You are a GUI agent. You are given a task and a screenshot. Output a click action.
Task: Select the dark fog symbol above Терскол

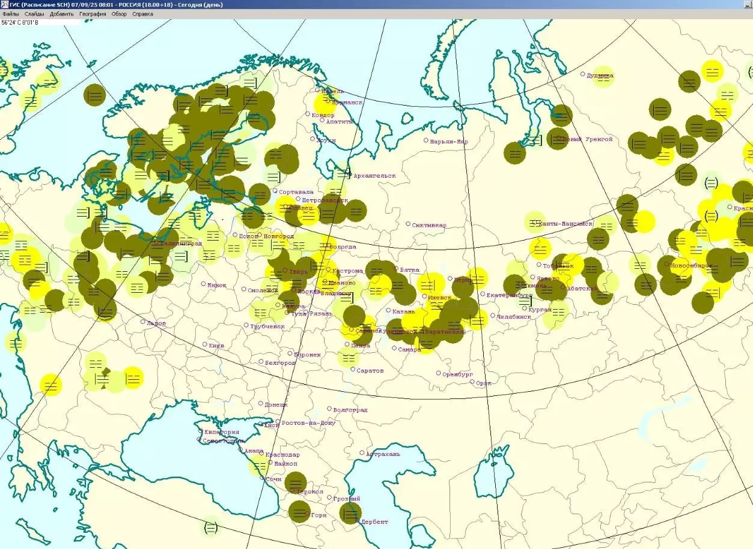click(295, 482)
